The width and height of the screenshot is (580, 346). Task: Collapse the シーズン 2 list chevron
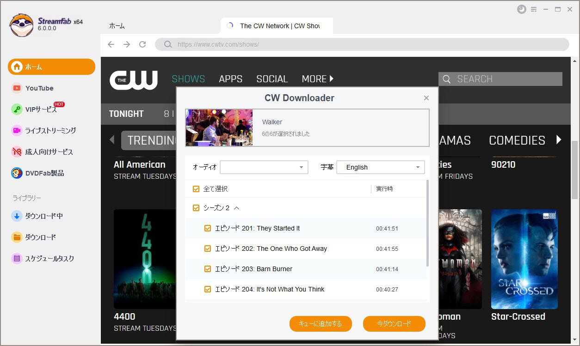237,208
